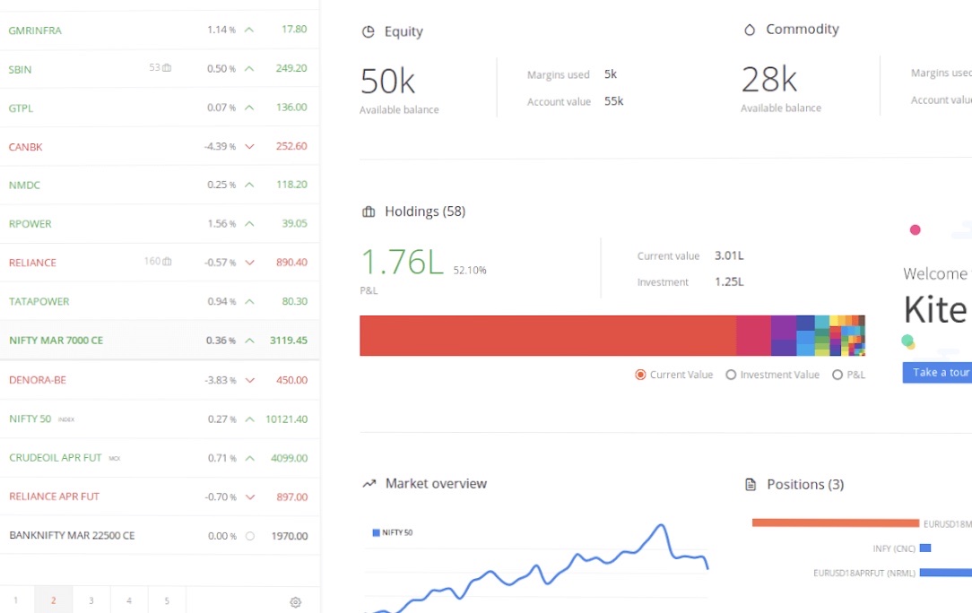
Task: Click the pink holdings treemap block
Action: pyautogui.click(x=754, y=335)
